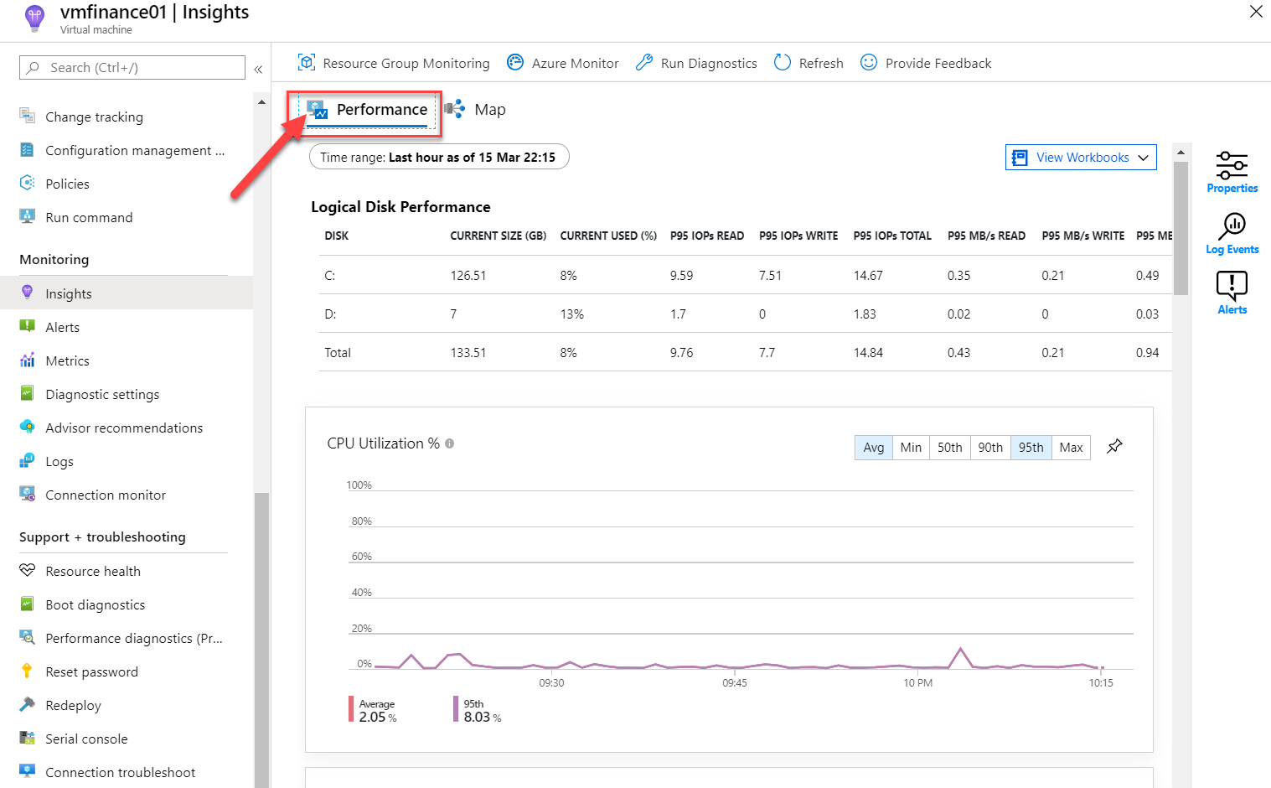Collapse the sidebar menu chevron
The height and width of the screenshot is (788, 1271).
[258, 69]
